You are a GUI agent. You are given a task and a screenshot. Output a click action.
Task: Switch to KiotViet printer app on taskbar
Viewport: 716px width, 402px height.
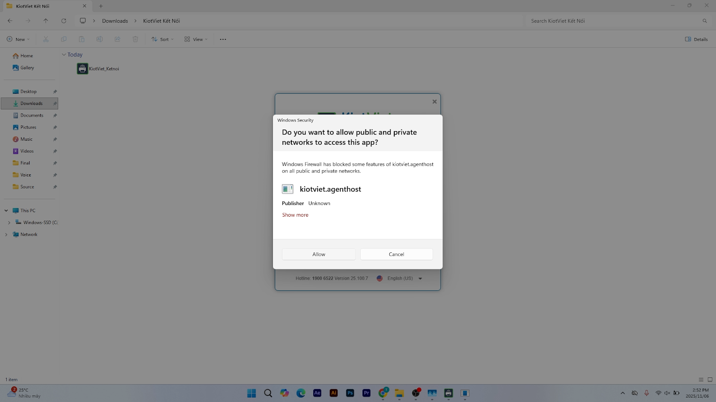[x=448, y=393]
